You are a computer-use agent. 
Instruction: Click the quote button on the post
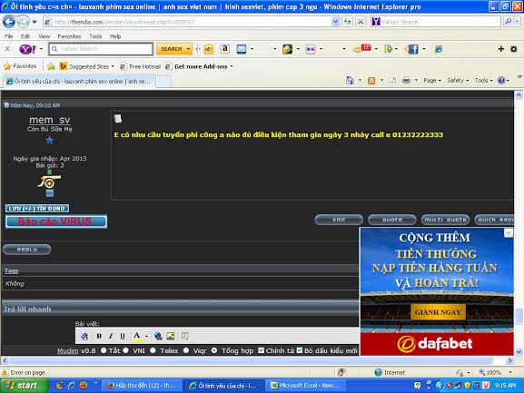pyautogui.click(x=392, y=220)
